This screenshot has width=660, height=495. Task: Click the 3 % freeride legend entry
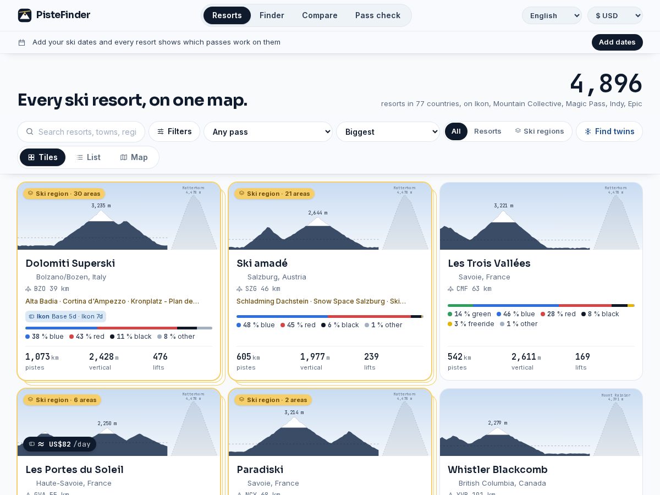pyautogui.click(x=471, y=324)
